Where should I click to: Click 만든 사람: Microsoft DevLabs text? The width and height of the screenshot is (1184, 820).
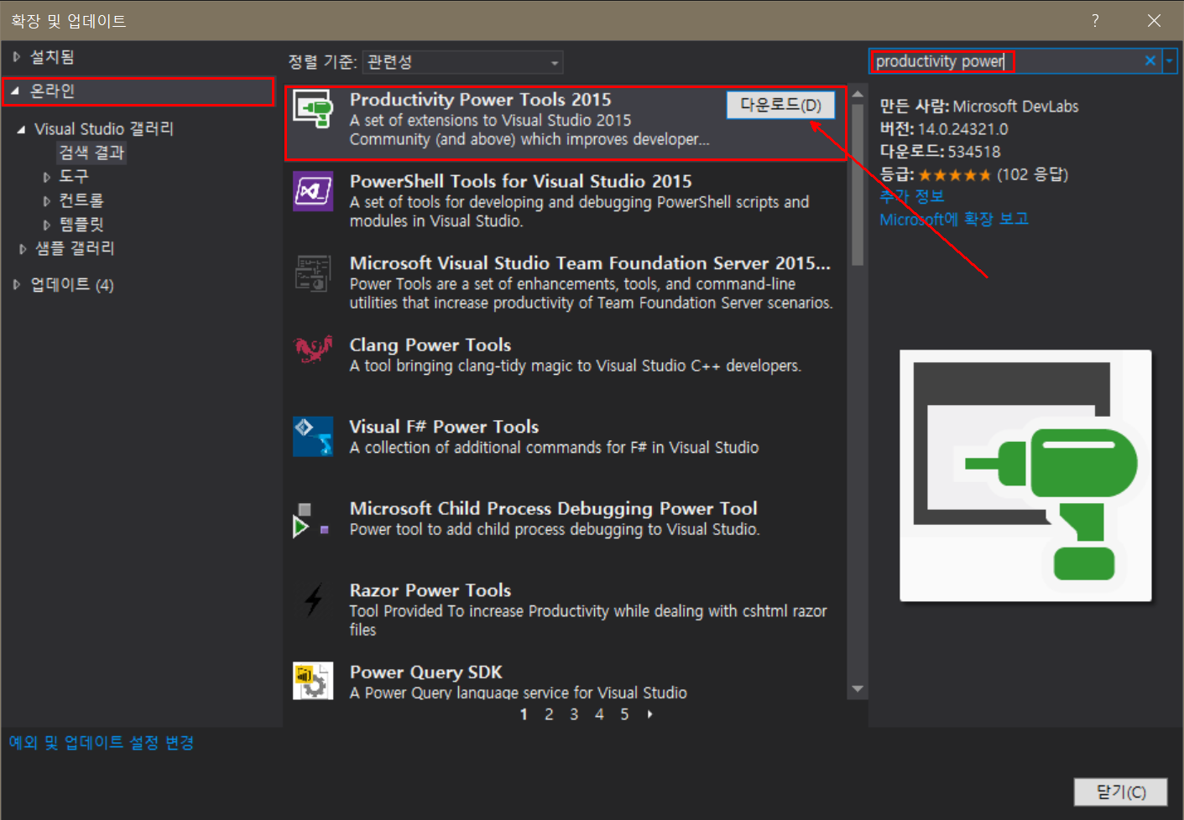(978, 106)
